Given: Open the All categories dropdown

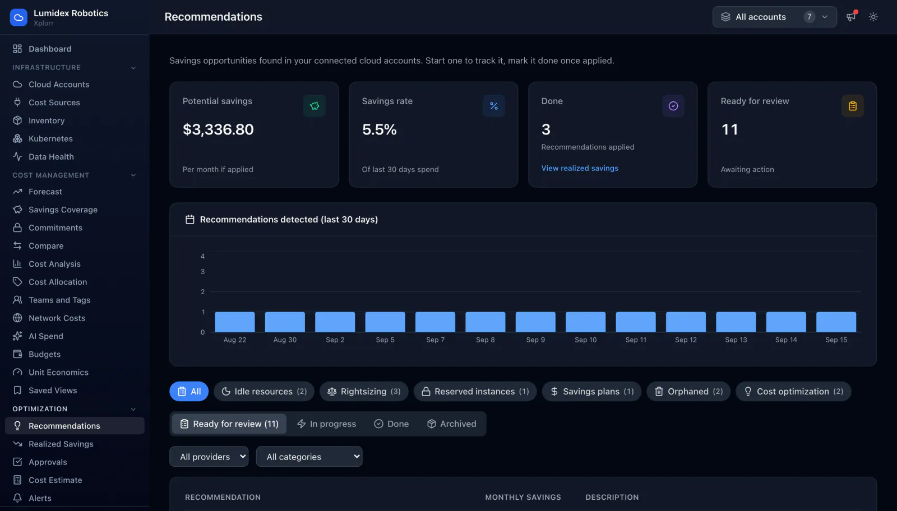Looking at the screenshot, I should [309, 457].
